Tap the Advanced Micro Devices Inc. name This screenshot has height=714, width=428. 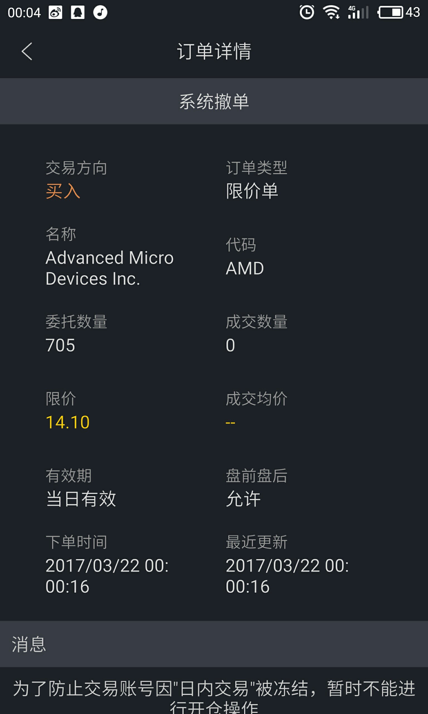(110, 268)
